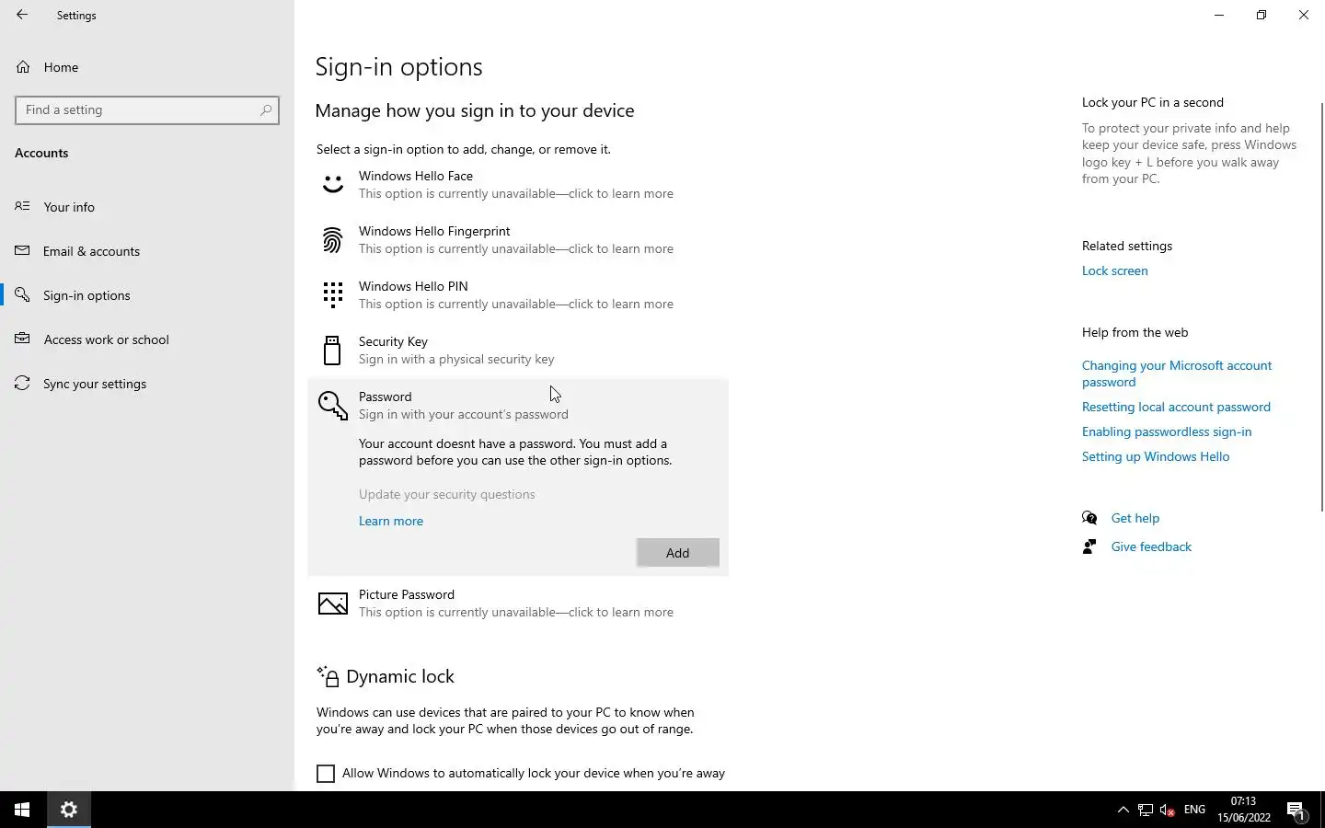Click the Find a setting search box
The width and height of the screenshot is (1325, 828).
tap(147, 109)
